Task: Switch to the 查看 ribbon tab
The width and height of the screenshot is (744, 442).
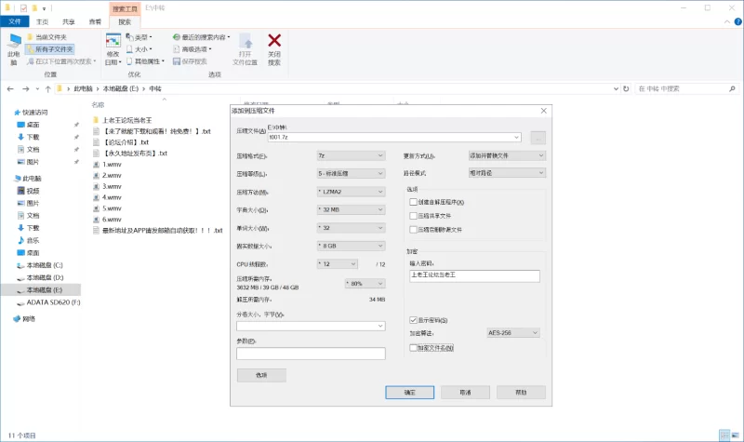Action: (95, 20)
